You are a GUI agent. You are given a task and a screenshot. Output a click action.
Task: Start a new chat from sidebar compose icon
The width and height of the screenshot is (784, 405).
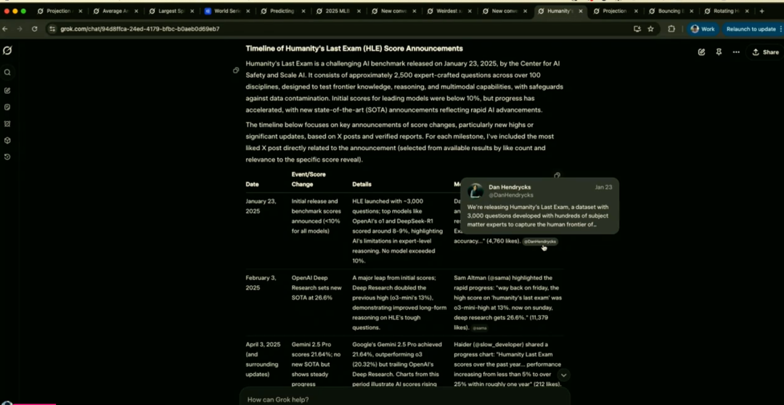click(7, 91)
